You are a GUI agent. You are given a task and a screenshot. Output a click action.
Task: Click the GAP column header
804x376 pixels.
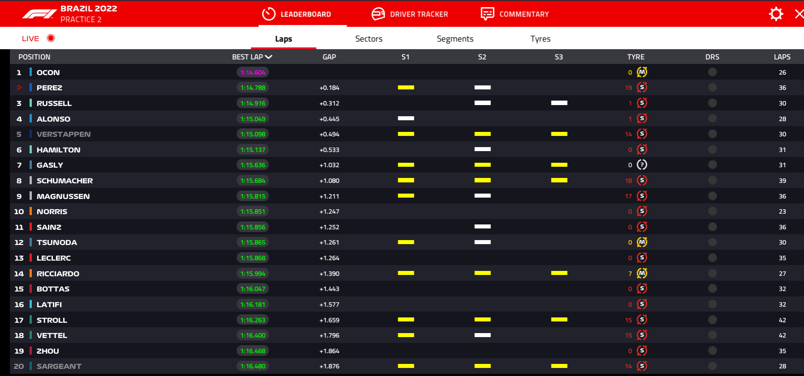point(329,57)
